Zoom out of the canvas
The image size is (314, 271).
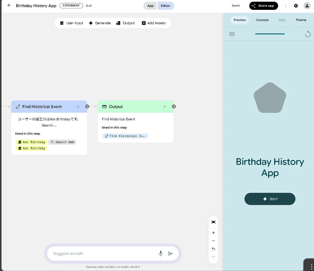[x=214, y=241]
